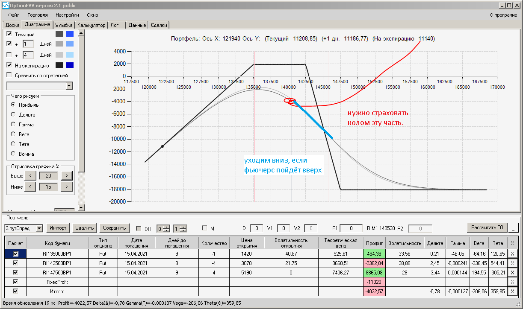Decrease the 'Ниже' plot percent with left arrow

30,187
